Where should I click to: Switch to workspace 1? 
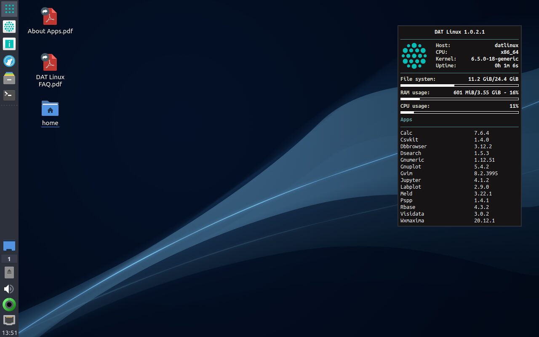9,259
